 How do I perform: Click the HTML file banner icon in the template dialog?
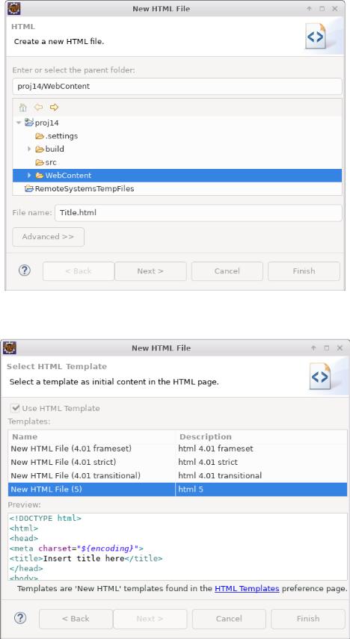(320, 377)
